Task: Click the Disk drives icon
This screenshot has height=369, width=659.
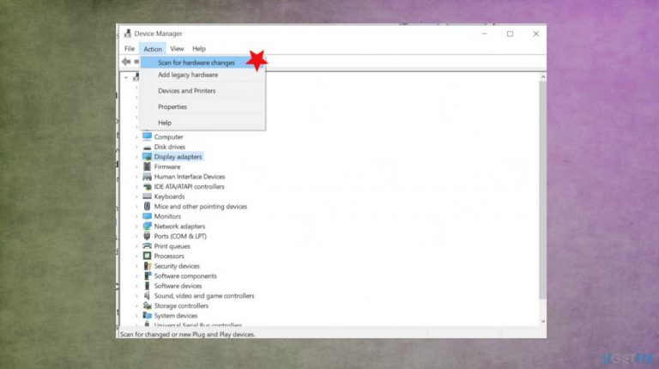Action: point(147,147)
